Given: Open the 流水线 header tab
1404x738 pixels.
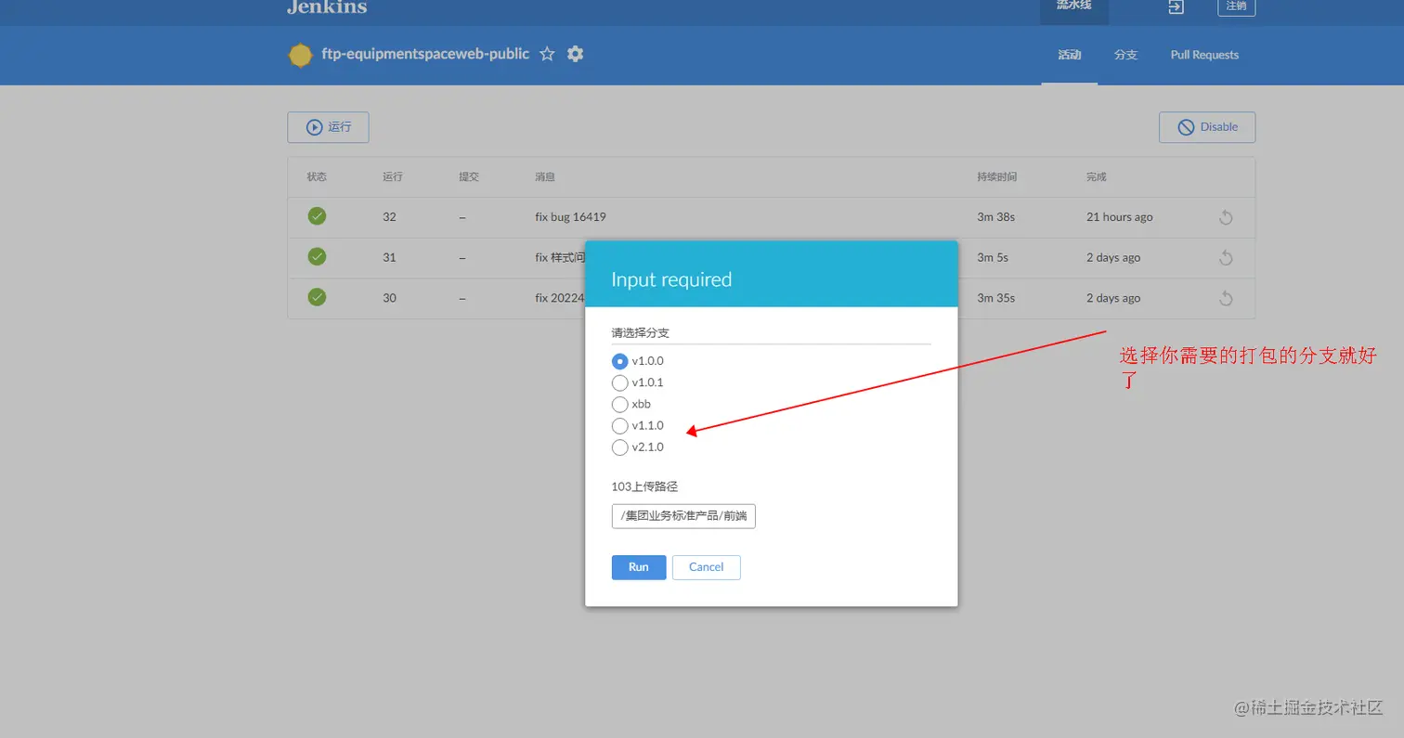Looking at the screenshot, I should pos(1073,6).
